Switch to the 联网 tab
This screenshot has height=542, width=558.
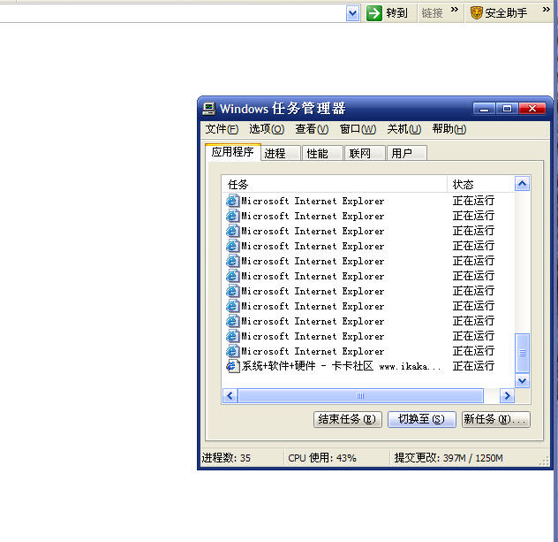[x=365, y=154]
